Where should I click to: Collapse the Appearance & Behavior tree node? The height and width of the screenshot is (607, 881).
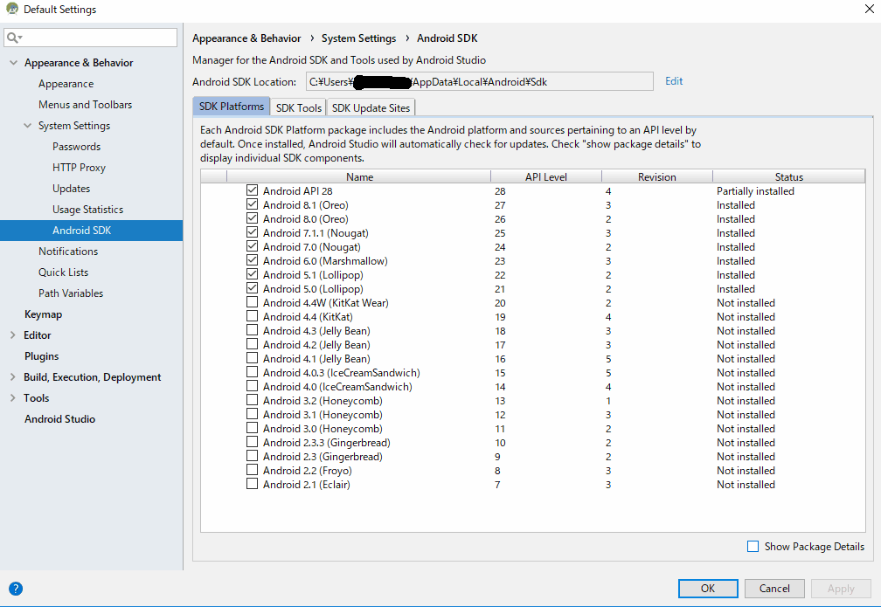(x=13, y=63)
